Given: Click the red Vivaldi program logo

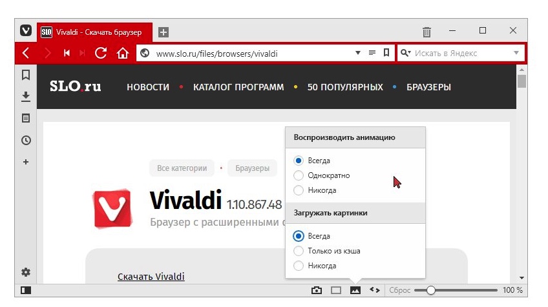Looking at the screenshot, I should [x=113, y=208].
